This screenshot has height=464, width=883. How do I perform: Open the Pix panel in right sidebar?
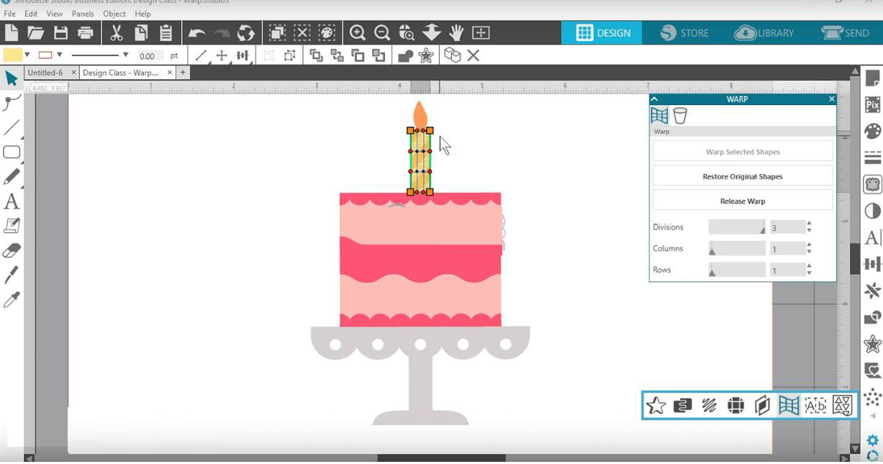(x=872, y=105)
